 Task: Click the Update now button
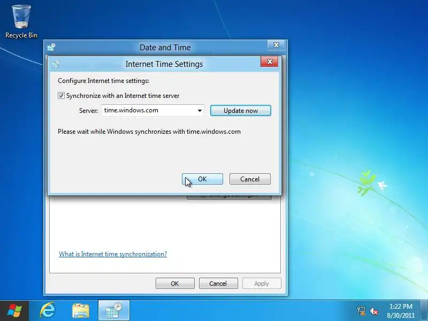tap(240, 111)
